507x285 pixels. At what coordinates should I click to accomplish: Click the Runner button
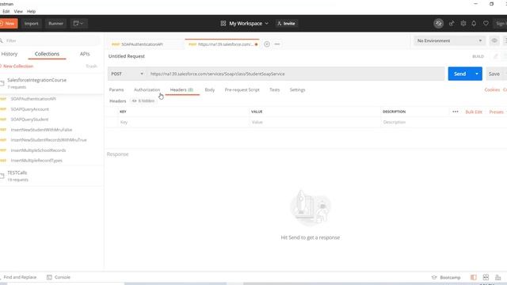click(x=55, y=23)
